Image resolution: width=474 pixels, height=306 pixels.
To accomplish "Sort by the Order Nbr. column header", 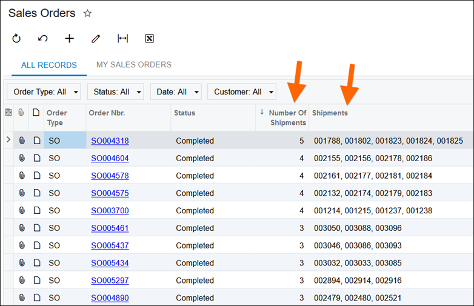I will pos(129,118).
